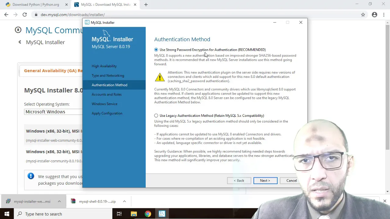This screenshot has width=390, height=219.
Task: Click the blue info suggestion icon
Action: coord(31,176)
